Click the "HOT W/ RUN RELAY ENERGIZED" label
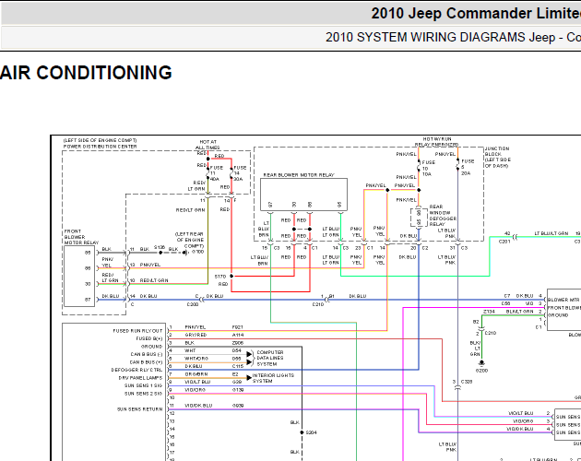 pyautogui.click(x=437, y=142)
